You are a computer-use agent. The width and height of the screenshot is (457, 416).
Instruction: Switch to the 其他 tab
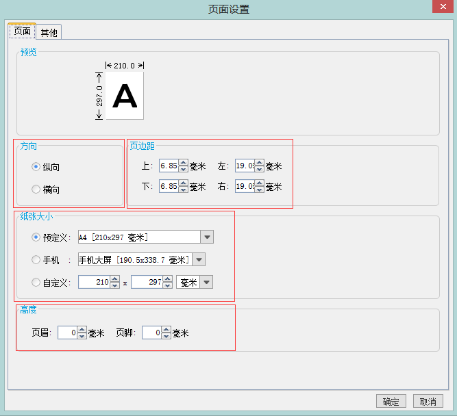[x=49, y=32]
